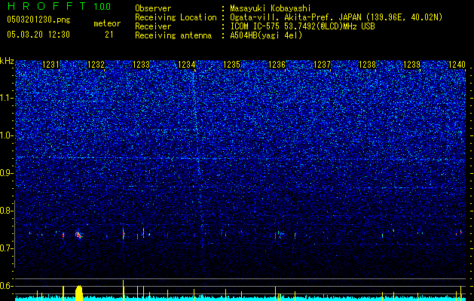The image size is (474, 301).
Task: Click the A504HB(yagi 4el) antenna text
Action: tap(266, 35)
